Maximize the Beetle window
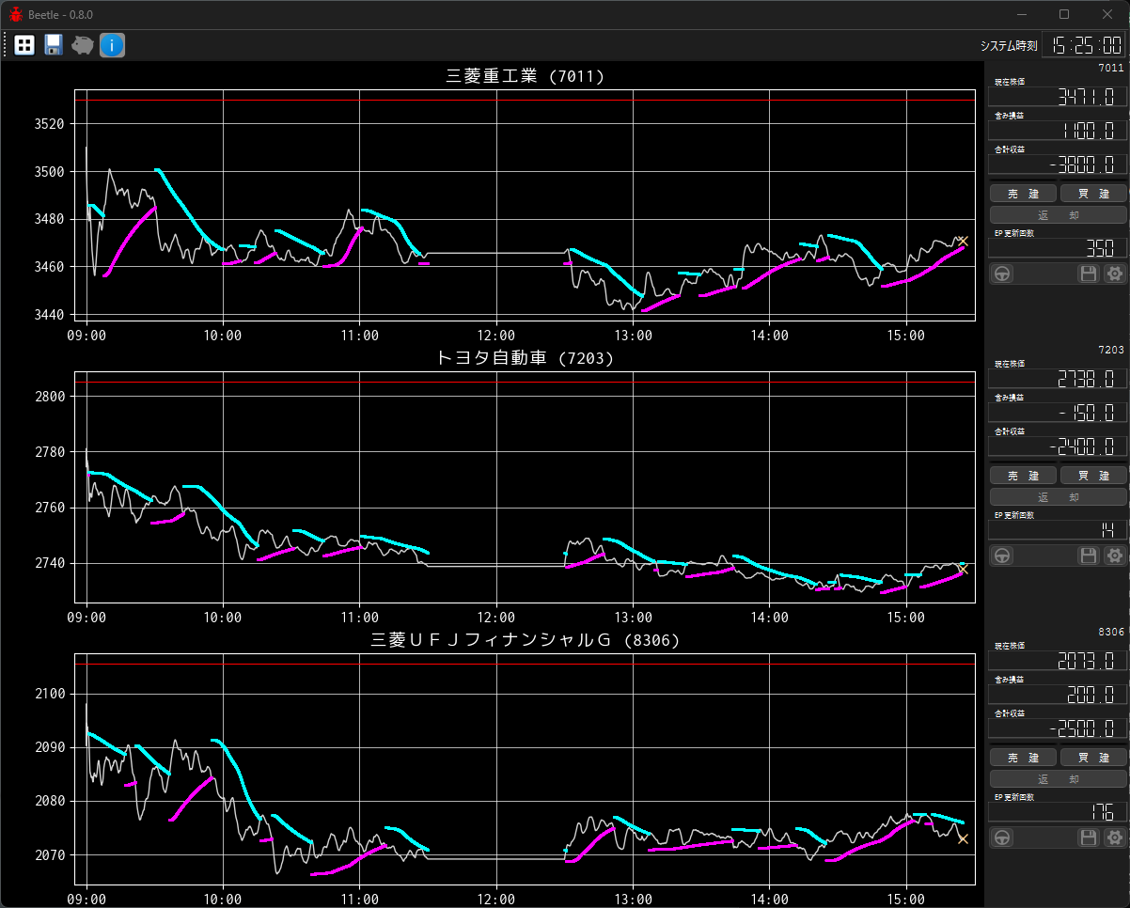 [1064, 14]
